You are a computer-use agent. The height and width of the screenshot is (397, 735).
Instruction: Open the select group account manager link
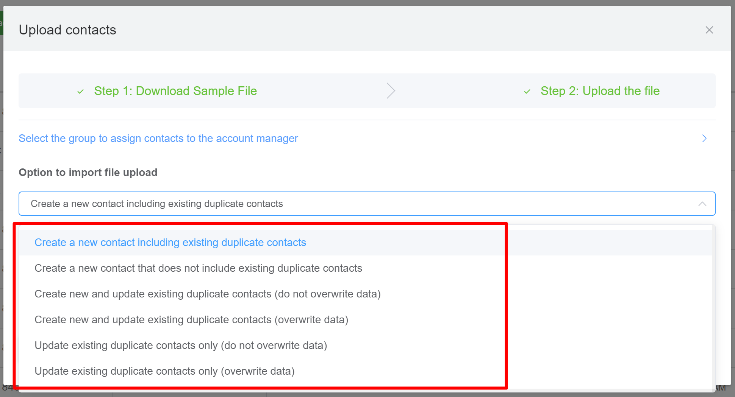tap(158, 139)
